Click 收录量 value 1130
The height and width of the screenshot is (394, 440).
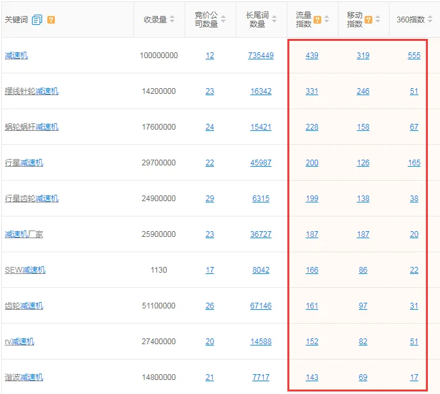pos(158,270)
